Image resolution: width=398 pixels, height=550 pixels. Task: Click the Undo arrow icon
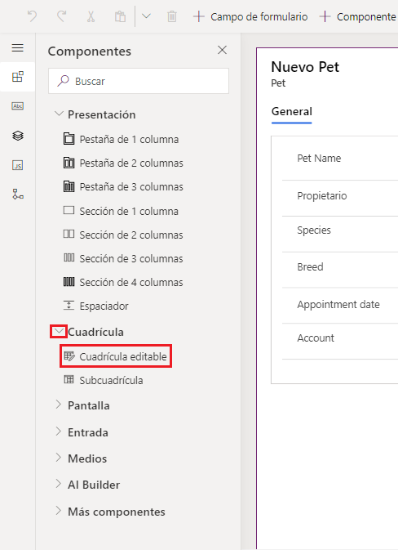click(x=32, y=16)
